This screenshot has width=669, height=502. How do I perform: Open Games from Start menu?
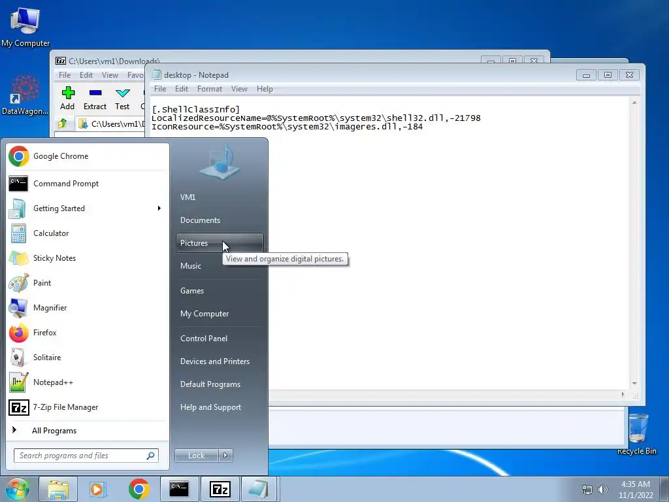[220, 291]
